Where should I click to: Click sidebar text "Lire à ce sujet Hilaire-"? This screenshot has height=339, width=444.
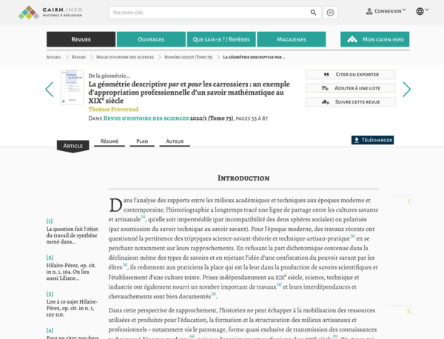[x=72, y=301]
